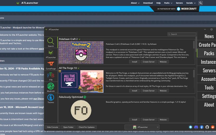This screenshot has width=216, height=135.
Task: Click the pack list vertical scrollbar
Action: coord(196,44)
